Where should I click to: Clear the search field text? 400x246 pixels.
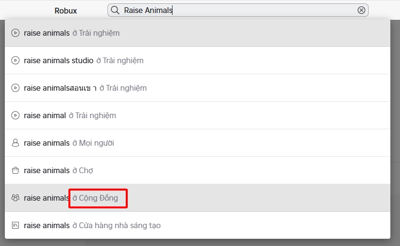[361, 10]
